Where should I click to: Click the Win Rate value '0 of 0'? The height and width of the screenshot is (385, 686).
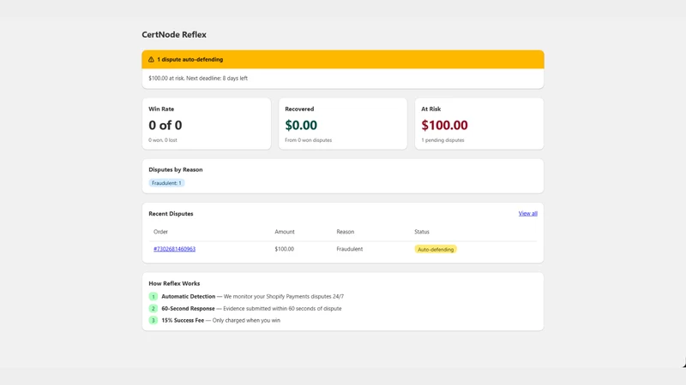tap(165, 125)
